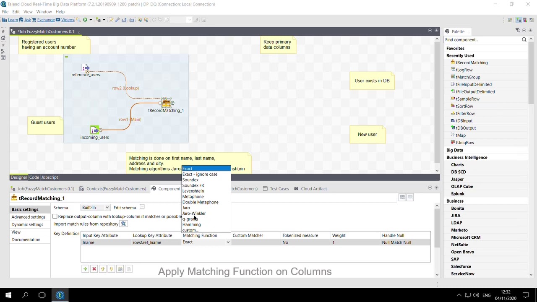Viewport: 537px width, 302px height.
Task: Move the key row down with down-arrow icon
Action: coord(111,269)
